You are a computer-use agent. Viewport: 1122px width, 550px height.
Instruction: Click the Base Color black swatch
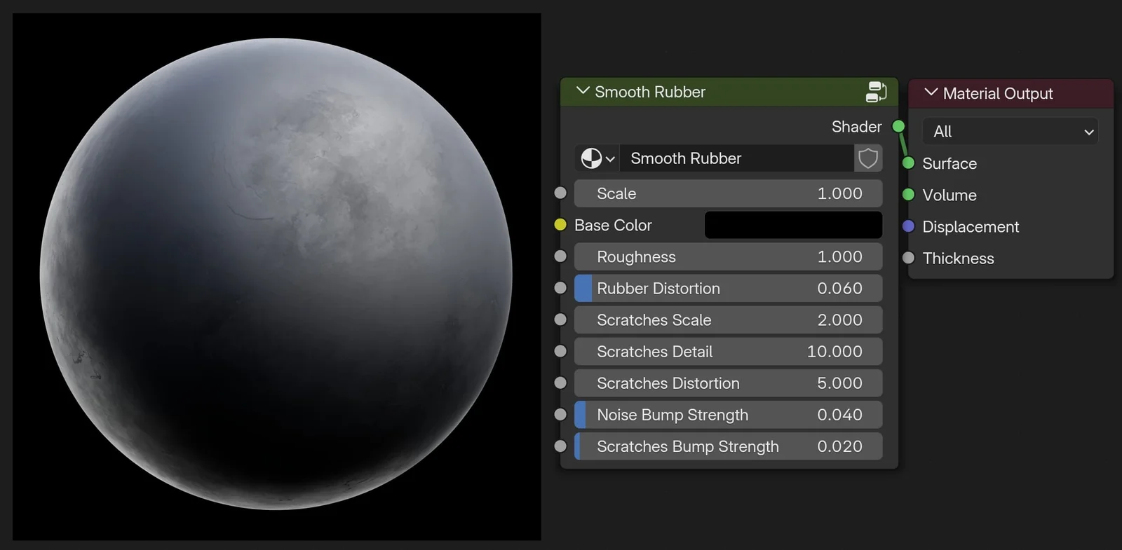pos(792,225)
